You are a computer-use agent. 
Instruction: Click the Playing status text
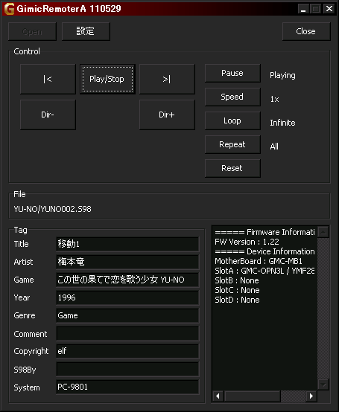(x=282, y=75)
